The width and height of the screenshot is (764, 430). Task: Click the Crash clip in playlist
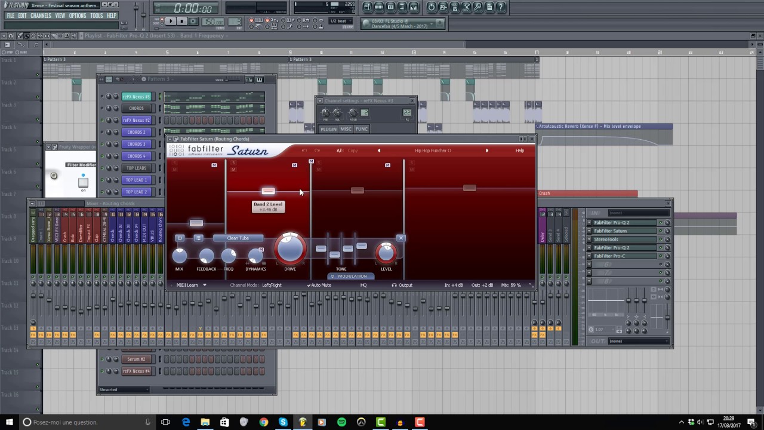[x=588, y=193]
